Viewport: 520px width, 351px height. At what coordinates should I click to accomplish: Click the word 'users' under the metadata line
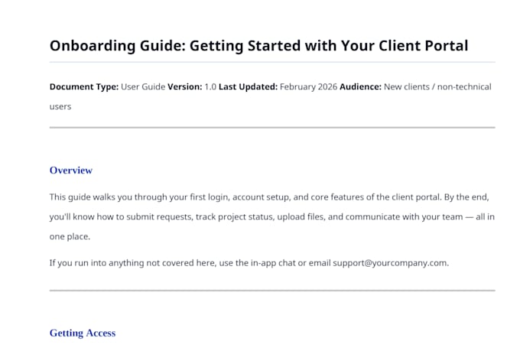pos(60,107)
